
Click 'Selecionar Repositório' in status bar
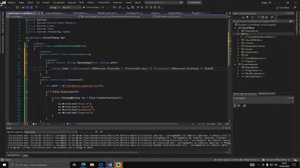[276, 160]
